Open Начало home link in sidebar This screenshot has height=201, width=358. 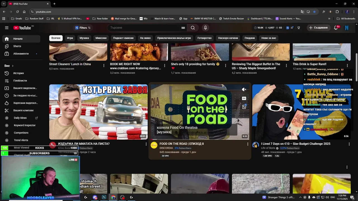click(21, 39)
